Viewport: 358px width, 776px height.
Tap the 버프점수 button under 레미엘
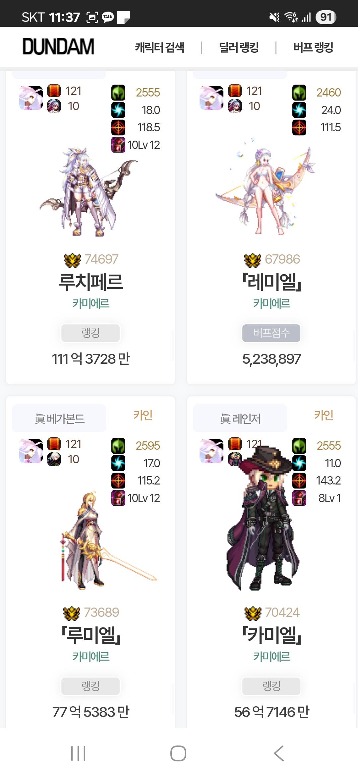(x=271, y=333)
